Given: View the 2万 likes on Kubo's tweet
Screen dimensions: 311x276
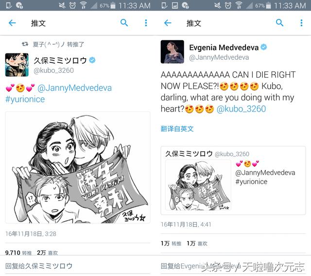Looking at the screenshot, I should (47, 253).
